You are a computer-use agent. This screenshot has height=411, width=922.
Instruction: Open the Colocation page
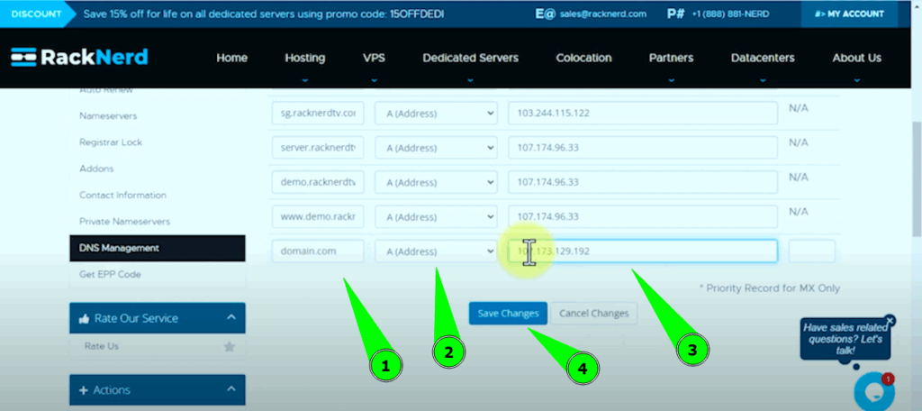pos(583,58)
